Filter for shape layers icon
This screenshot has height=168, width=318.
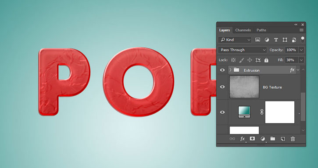click(285, 40)
